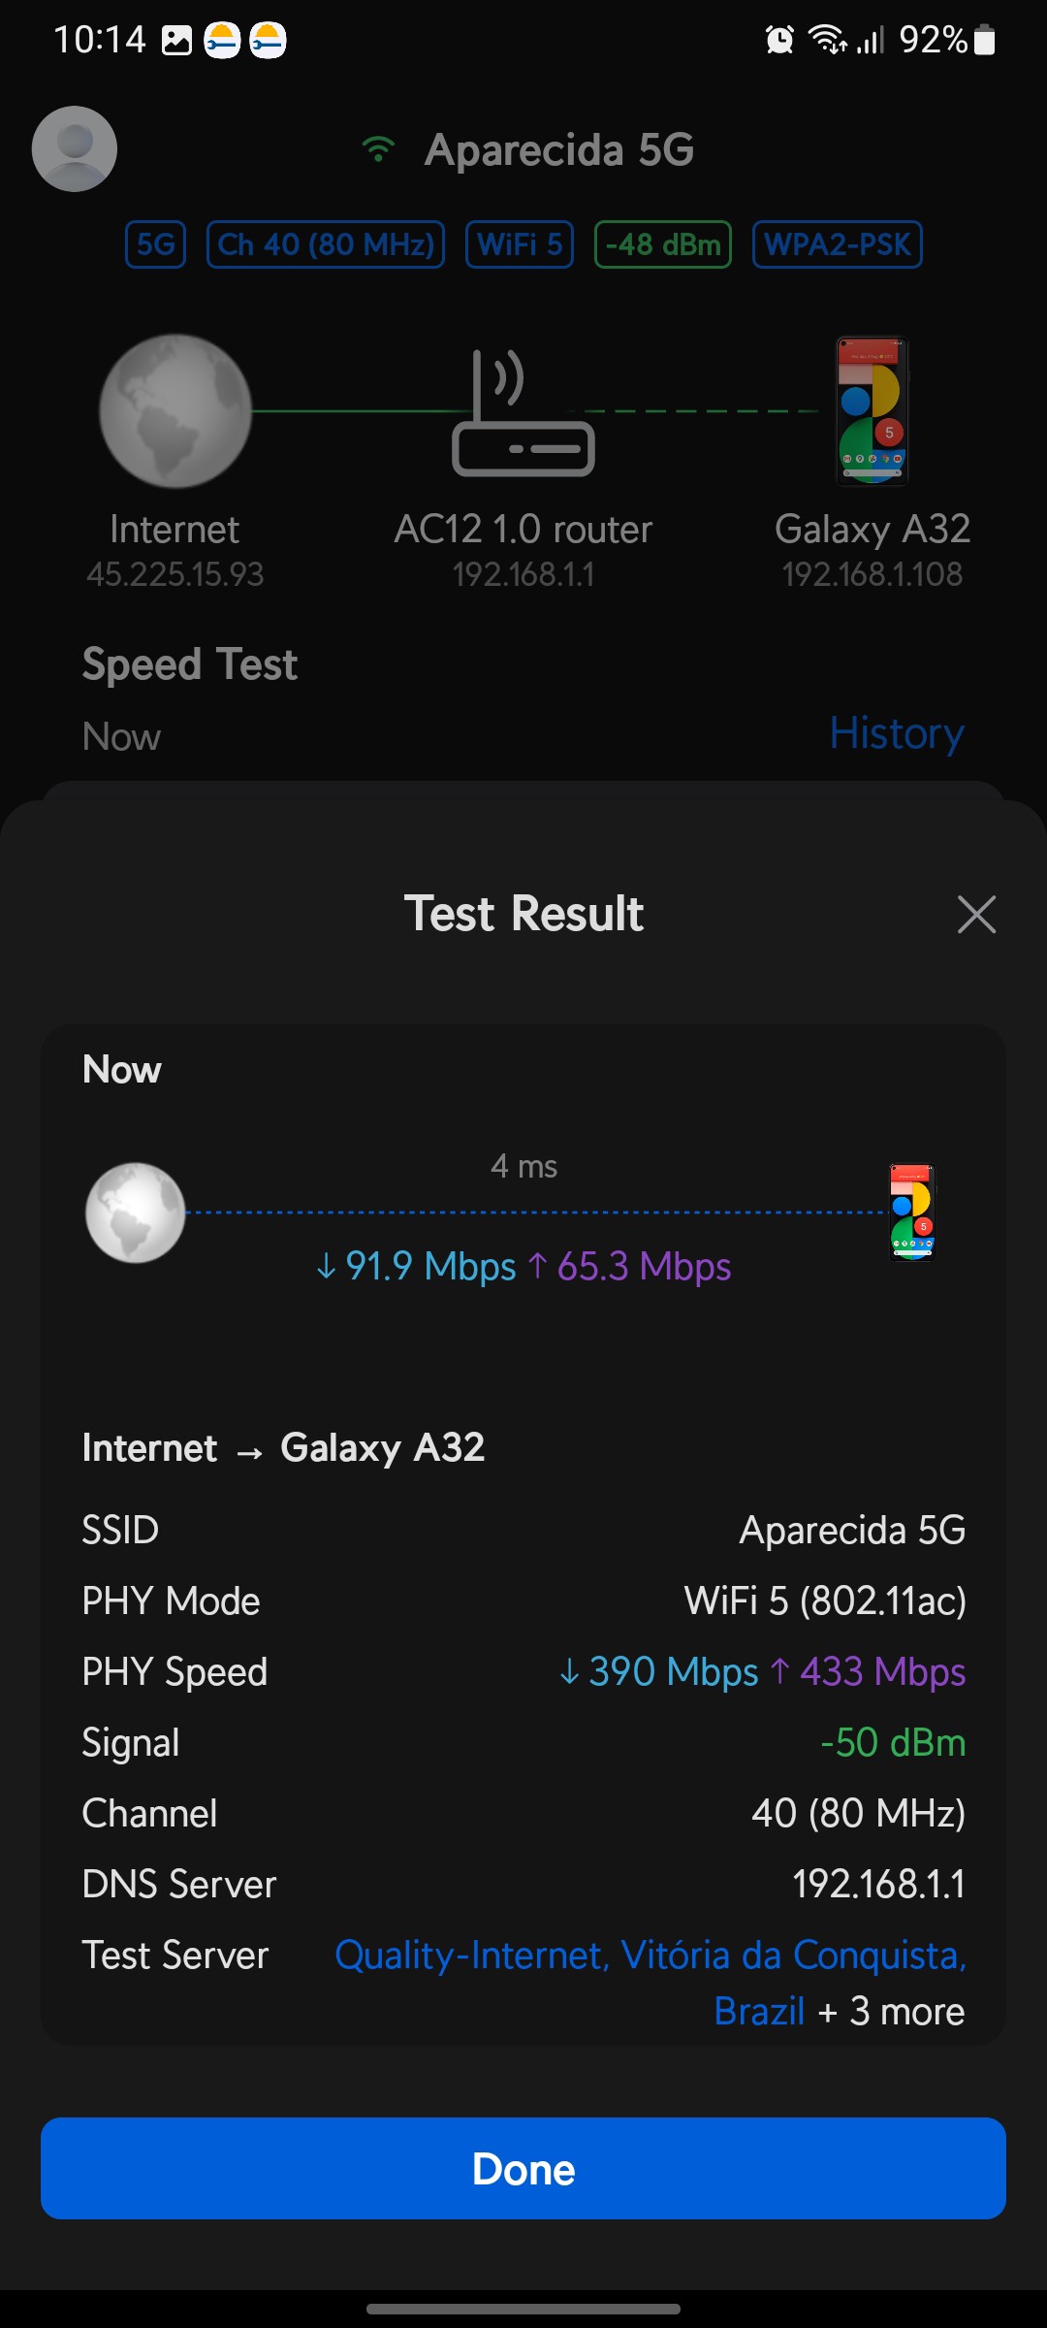
Task: Tap the WPA2-PSK security badge
Action: coord(838,244)
